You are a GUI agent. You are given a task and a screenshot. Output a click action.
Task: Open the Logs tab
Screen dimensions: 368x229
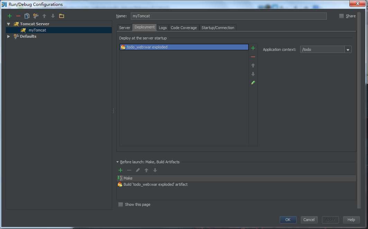[163, 28]
